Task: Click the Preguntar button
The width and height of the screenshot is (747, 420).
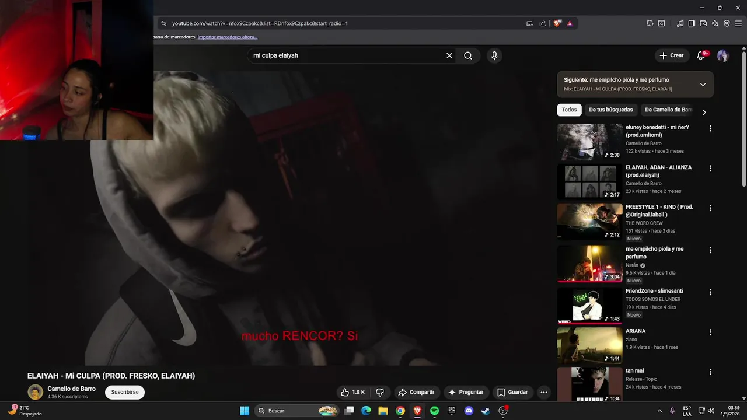Action: pos(466,392)
